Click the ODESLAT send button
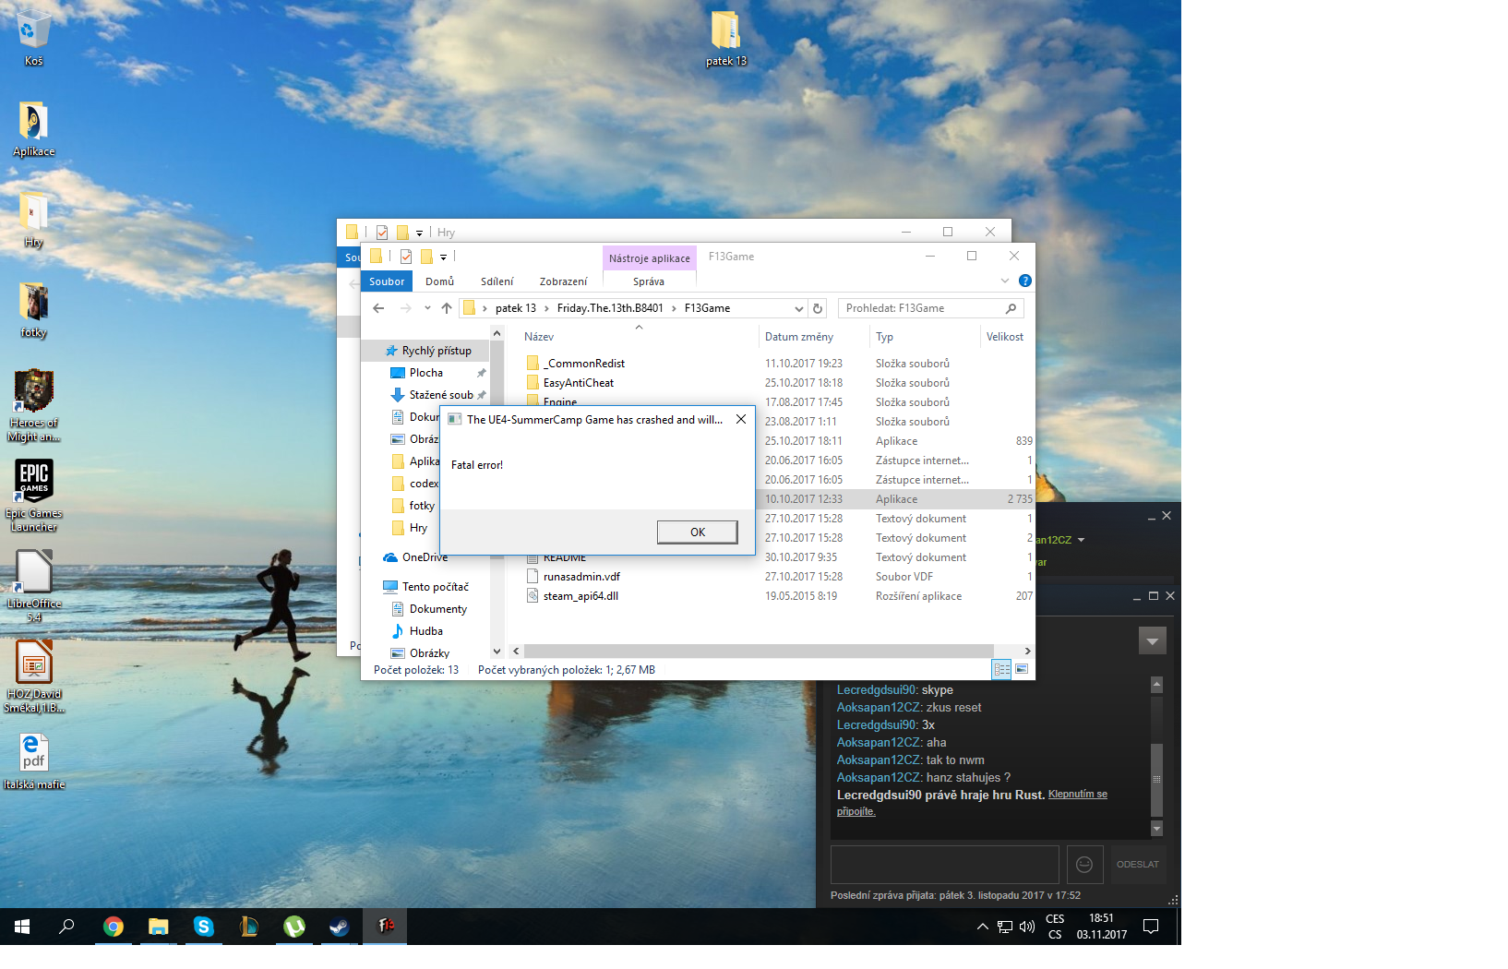 tap(1137, 865)
